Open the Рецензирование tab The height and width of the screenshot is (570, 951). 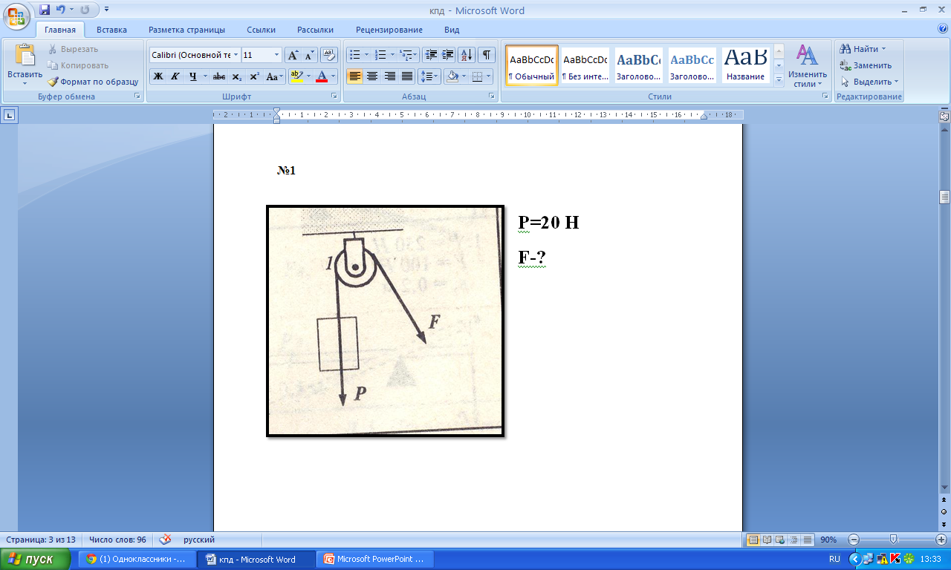pos(389,30)
